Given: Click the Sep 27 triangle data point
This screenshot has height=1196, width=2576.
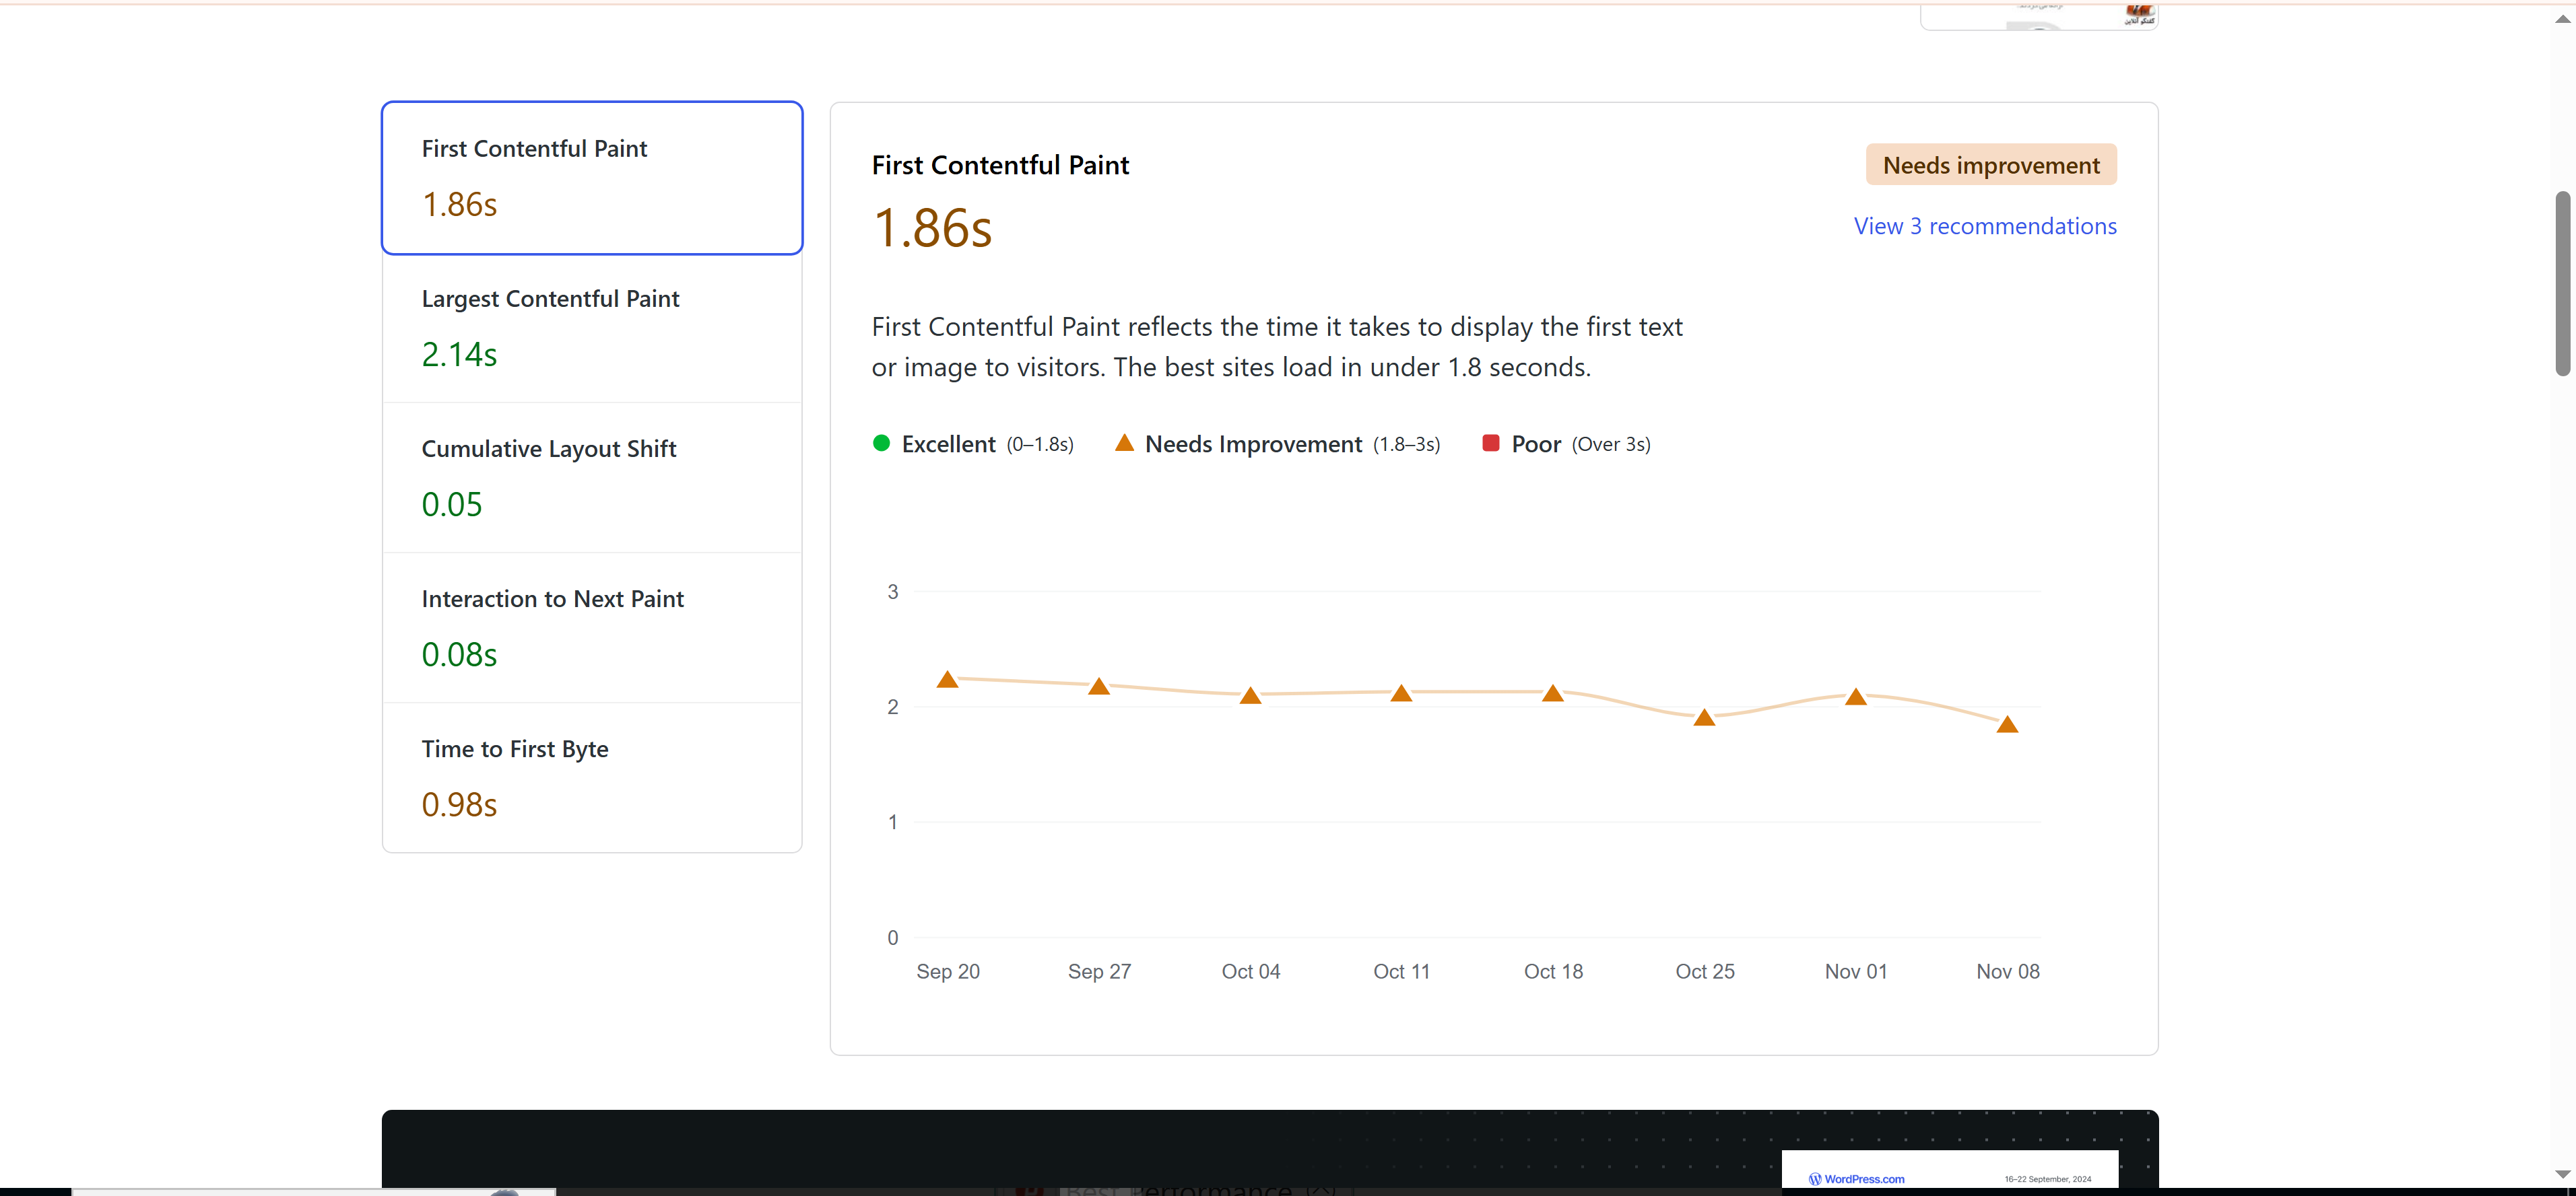Looking at the screenshot, I should click(x=1098, y=687).
